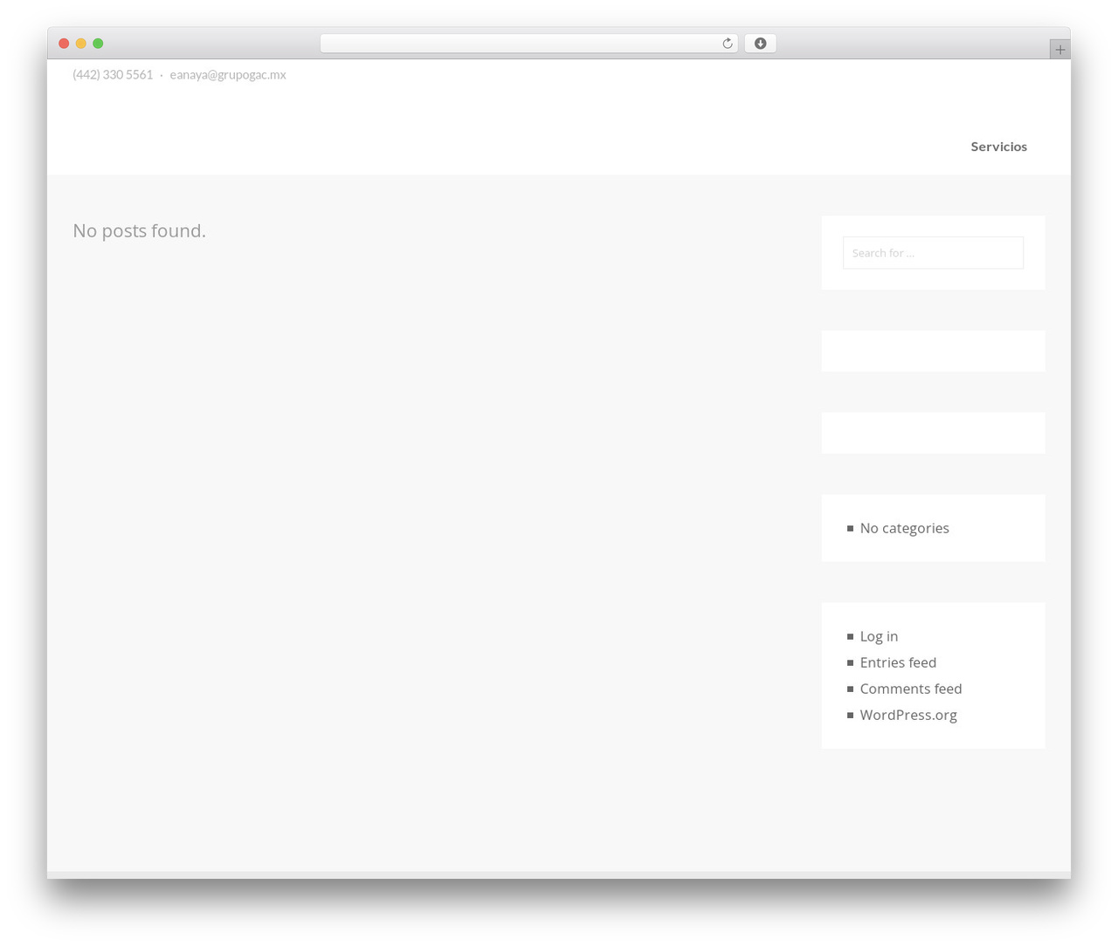
Task: Focus the browser address bar
Action: coord(528,44)
